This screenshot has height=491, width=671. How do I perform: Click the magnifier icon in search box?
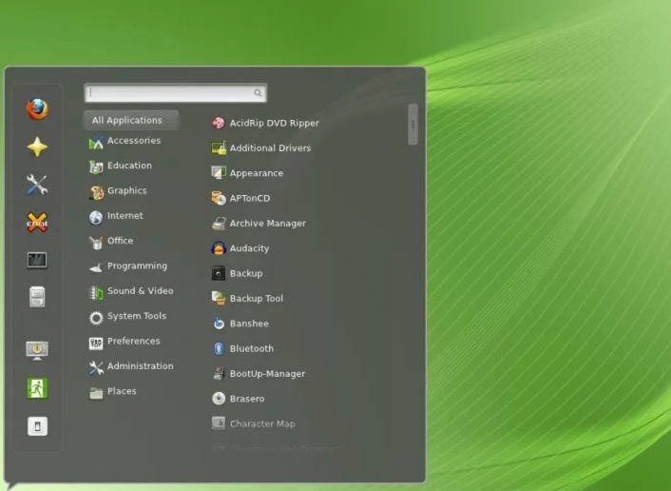(x=259, y=93)
